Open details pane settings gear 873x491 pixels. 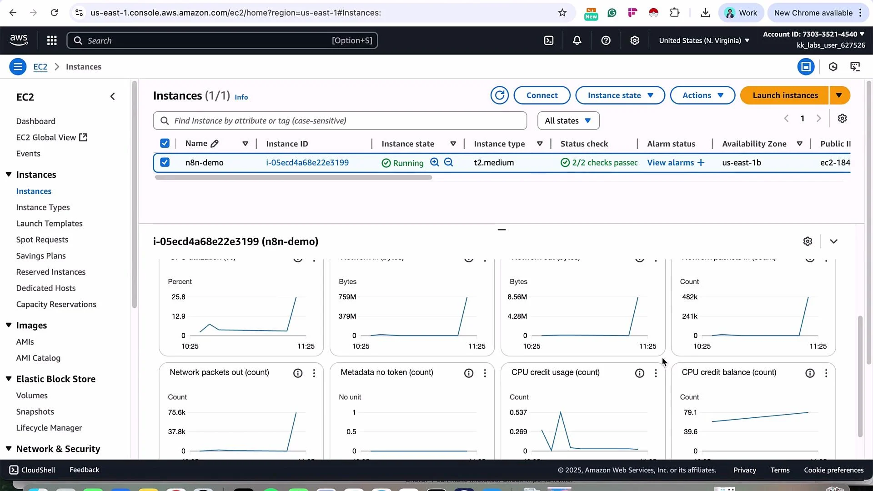pos(808,241)
